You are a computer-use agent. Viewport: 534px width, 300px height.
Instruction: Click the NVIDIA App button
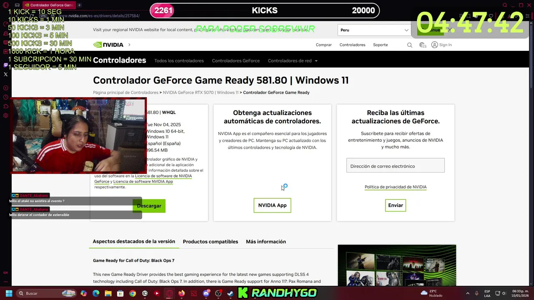[272, 205]
